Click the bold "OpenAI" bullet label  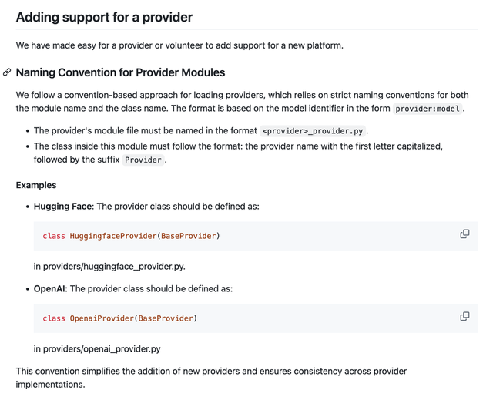[49, 289]
